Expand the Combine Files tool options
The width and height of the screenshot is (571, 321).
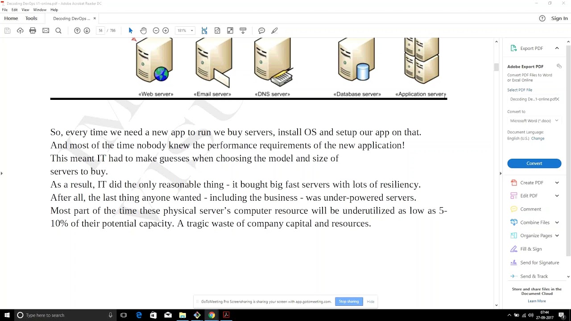point(557,222)
